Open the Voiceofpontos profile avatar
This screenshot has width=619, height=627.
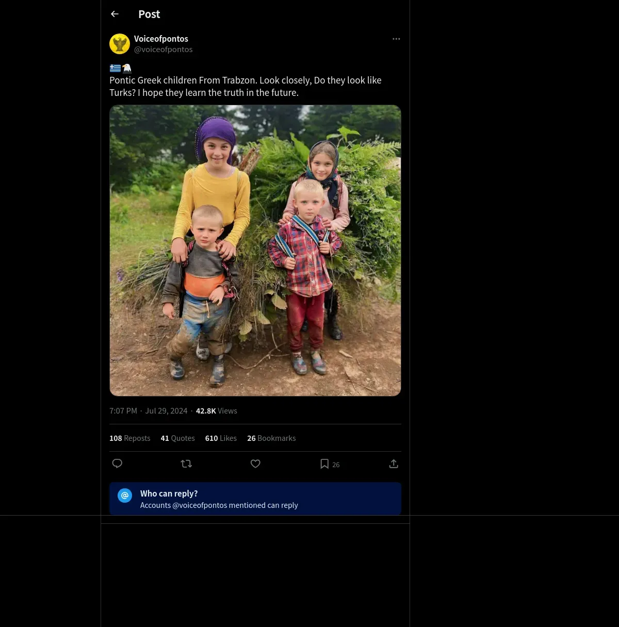tap(120, 44)
